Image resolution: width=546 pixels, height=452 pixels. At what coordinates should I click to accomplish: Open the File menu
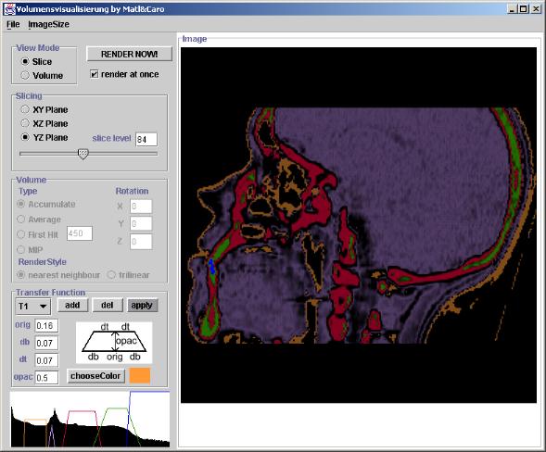coord(13,24)
